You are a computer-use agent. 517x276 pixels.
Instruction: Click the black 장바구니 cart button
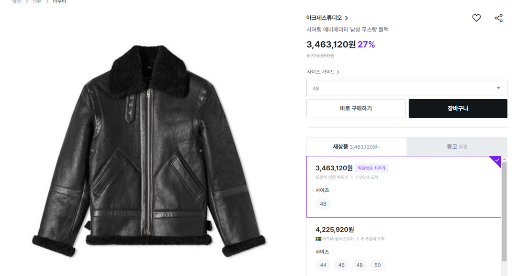coord(458,109)
